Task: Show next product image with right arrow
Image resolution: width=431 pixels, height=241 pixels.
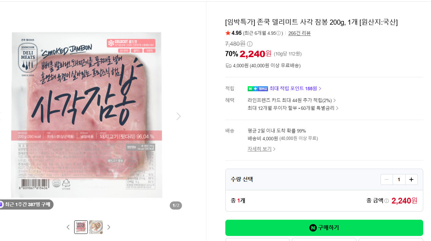Action: (179, 116)
